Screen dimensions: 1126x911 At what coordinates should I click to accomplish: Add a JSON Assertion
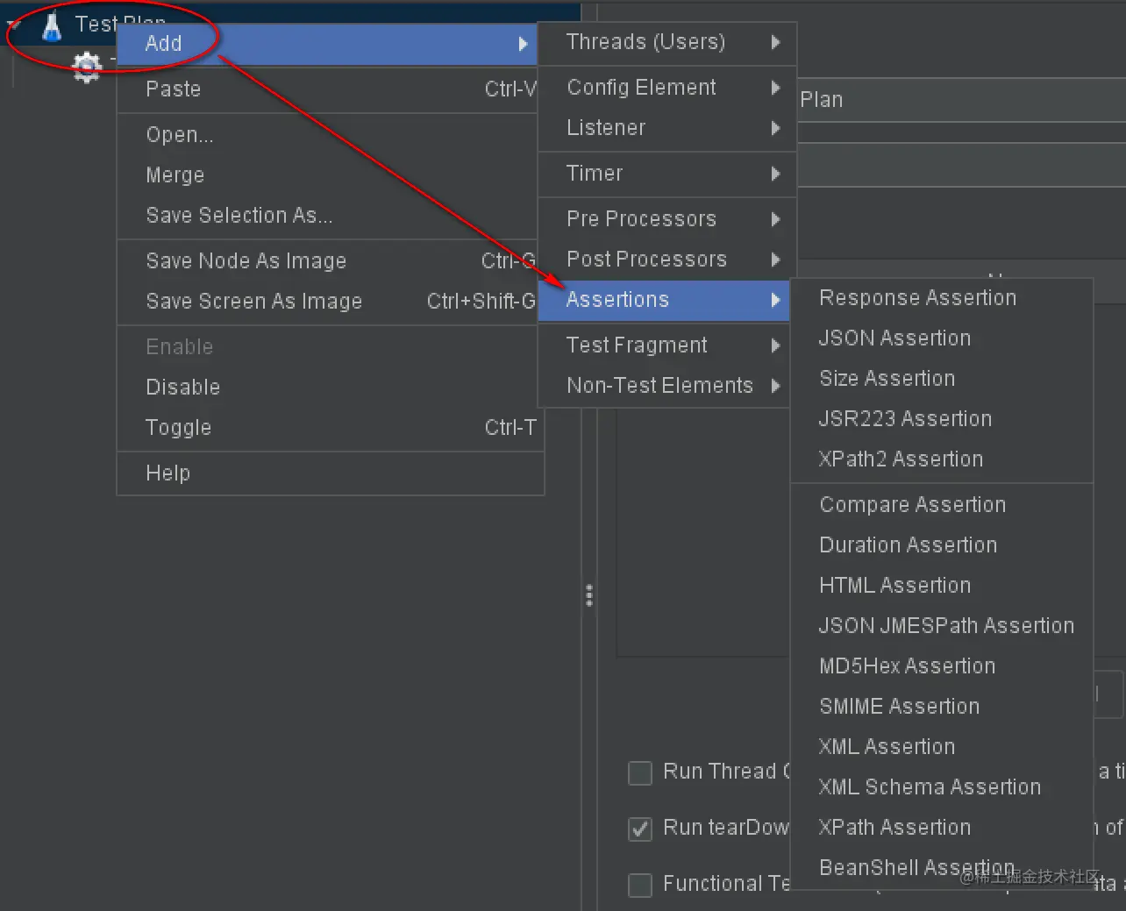[942, 338]
